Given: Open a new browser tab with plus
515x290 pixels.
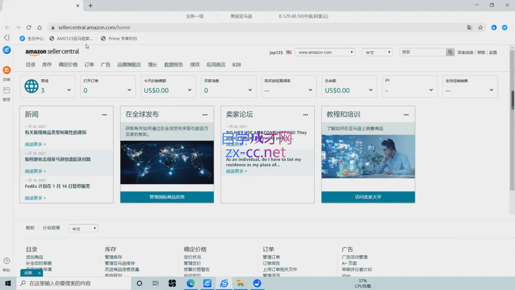Looking at the screenshot, I should click(91, 6).
